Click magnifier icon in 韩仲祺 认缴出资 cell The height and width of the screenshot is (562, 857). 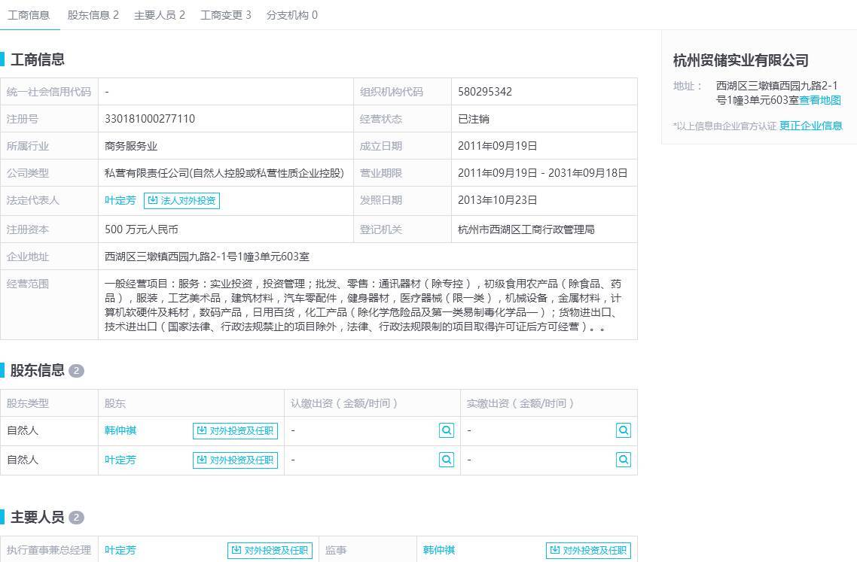pos(447,430)
